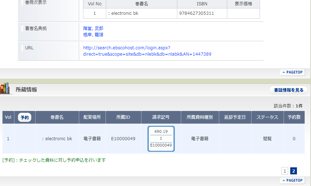This screenshot has width=311, height=186.
Task: Click the 配架場所 column header
Action: (x=92, y=117)
